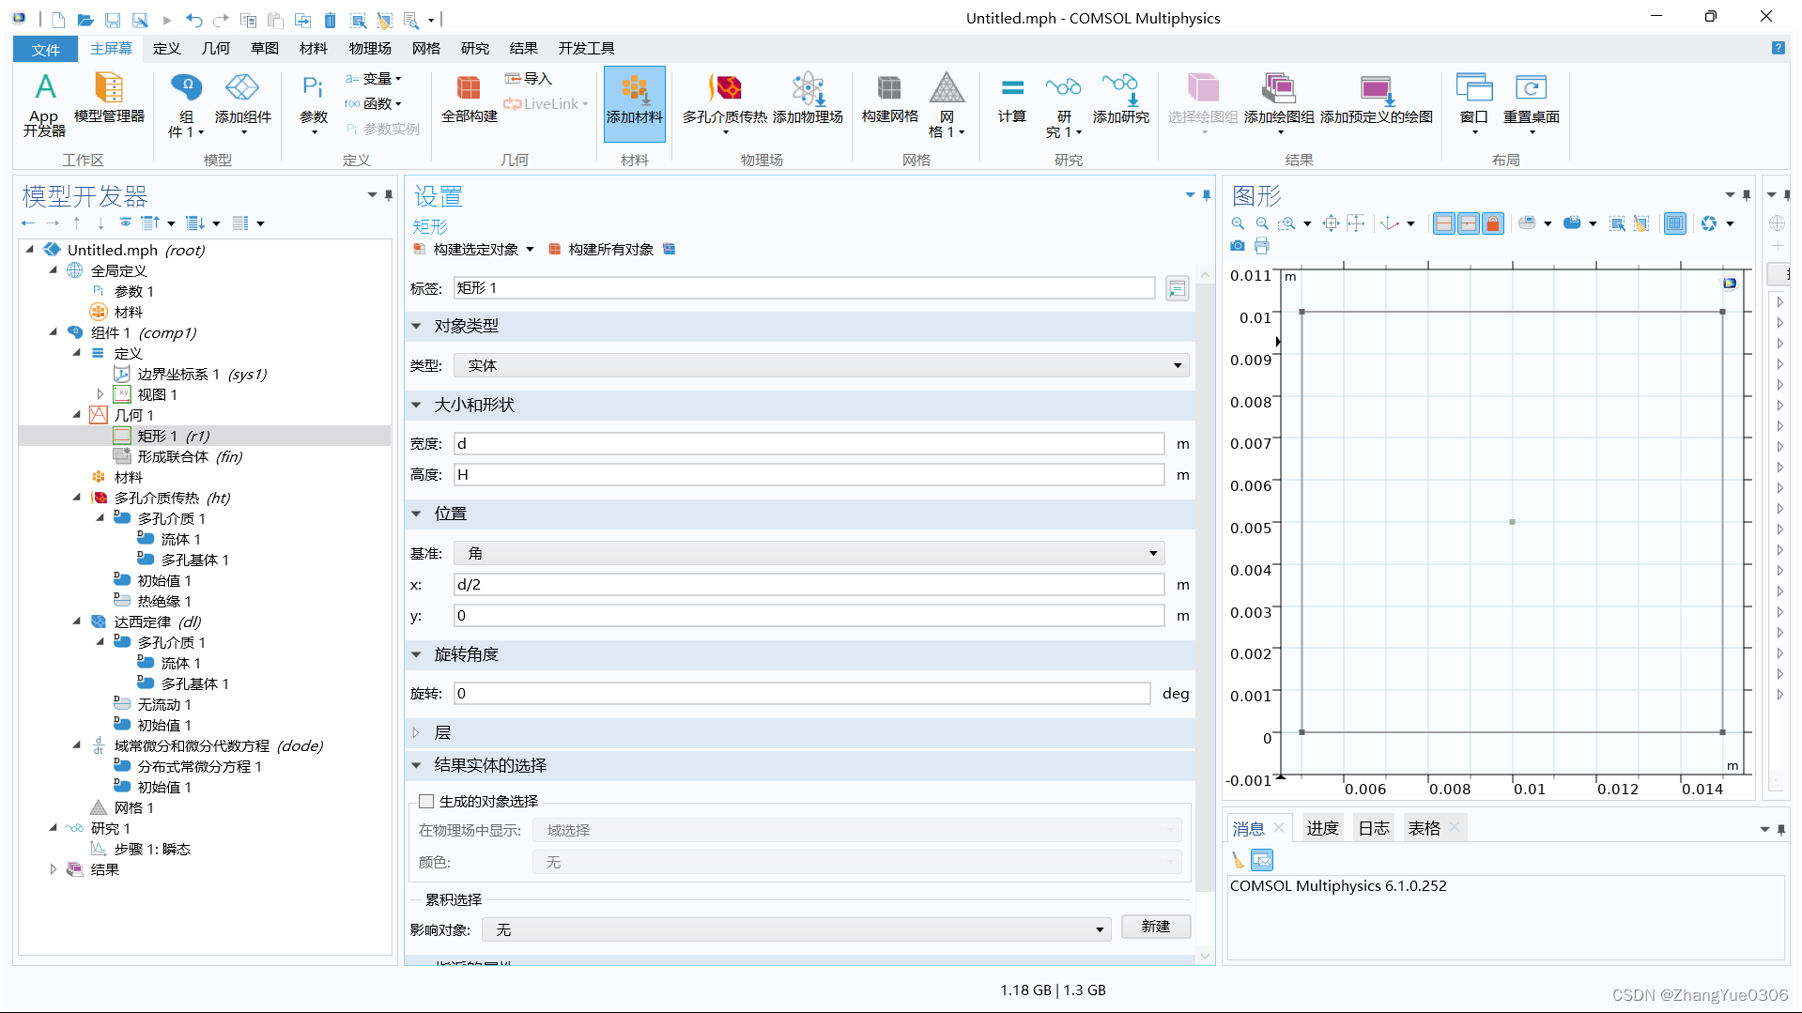Image resolution: width=1802 pixels, height=1013 pixels.
Task: Click zoom in icon in 图形 toolbar
Action: click(x=1239, y=223)
